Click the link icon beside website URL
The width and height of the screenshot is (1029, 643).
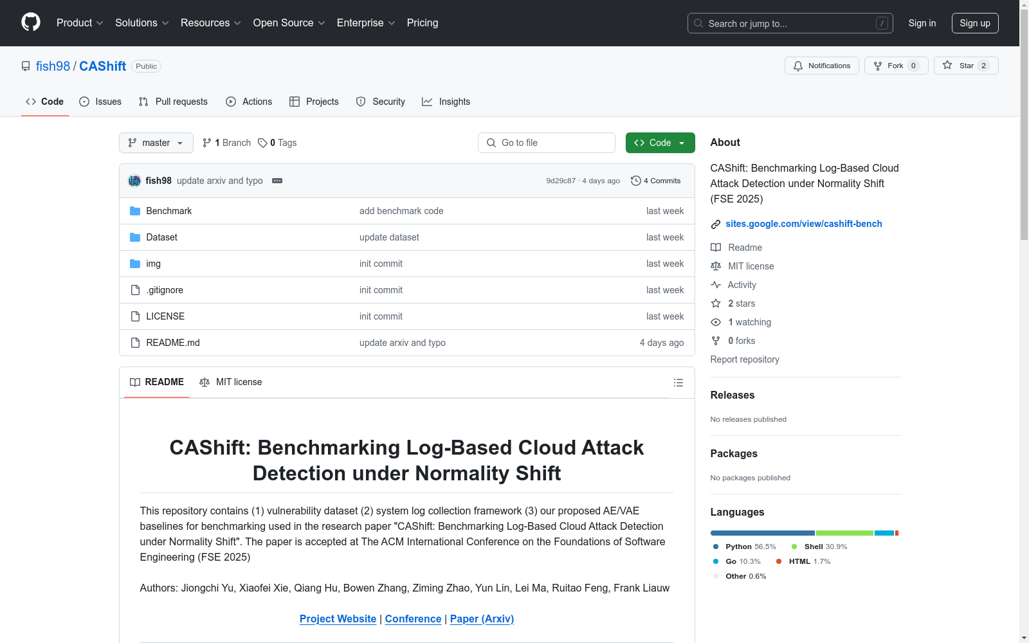(x=716, y=224)
